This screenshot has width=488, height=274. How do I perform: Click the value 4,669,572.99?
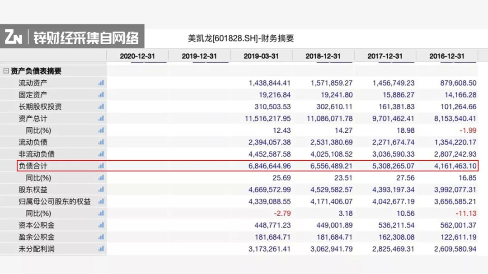pyautogui.click(x=269, y=190)
